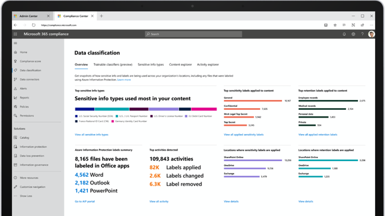Click View details under sensitivity label locations
Screen dimensions: 385x216
[231, 201]
